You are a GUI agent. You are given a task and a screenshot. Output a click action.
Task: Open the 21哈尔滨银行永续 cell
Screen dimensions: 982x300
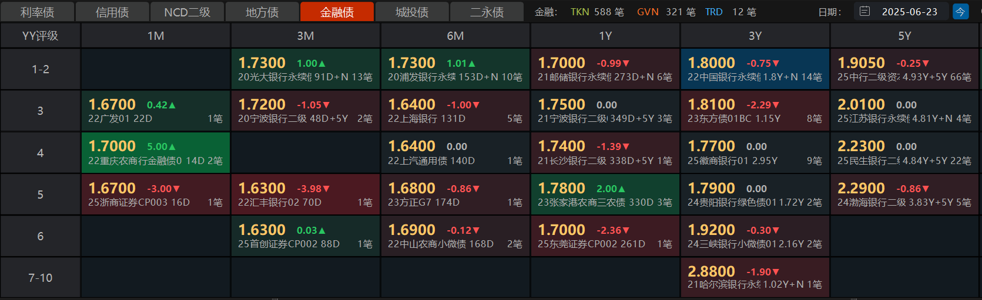coord(755,278)
